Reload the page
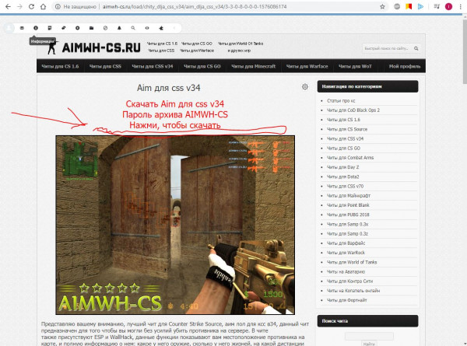 (31, 6)
